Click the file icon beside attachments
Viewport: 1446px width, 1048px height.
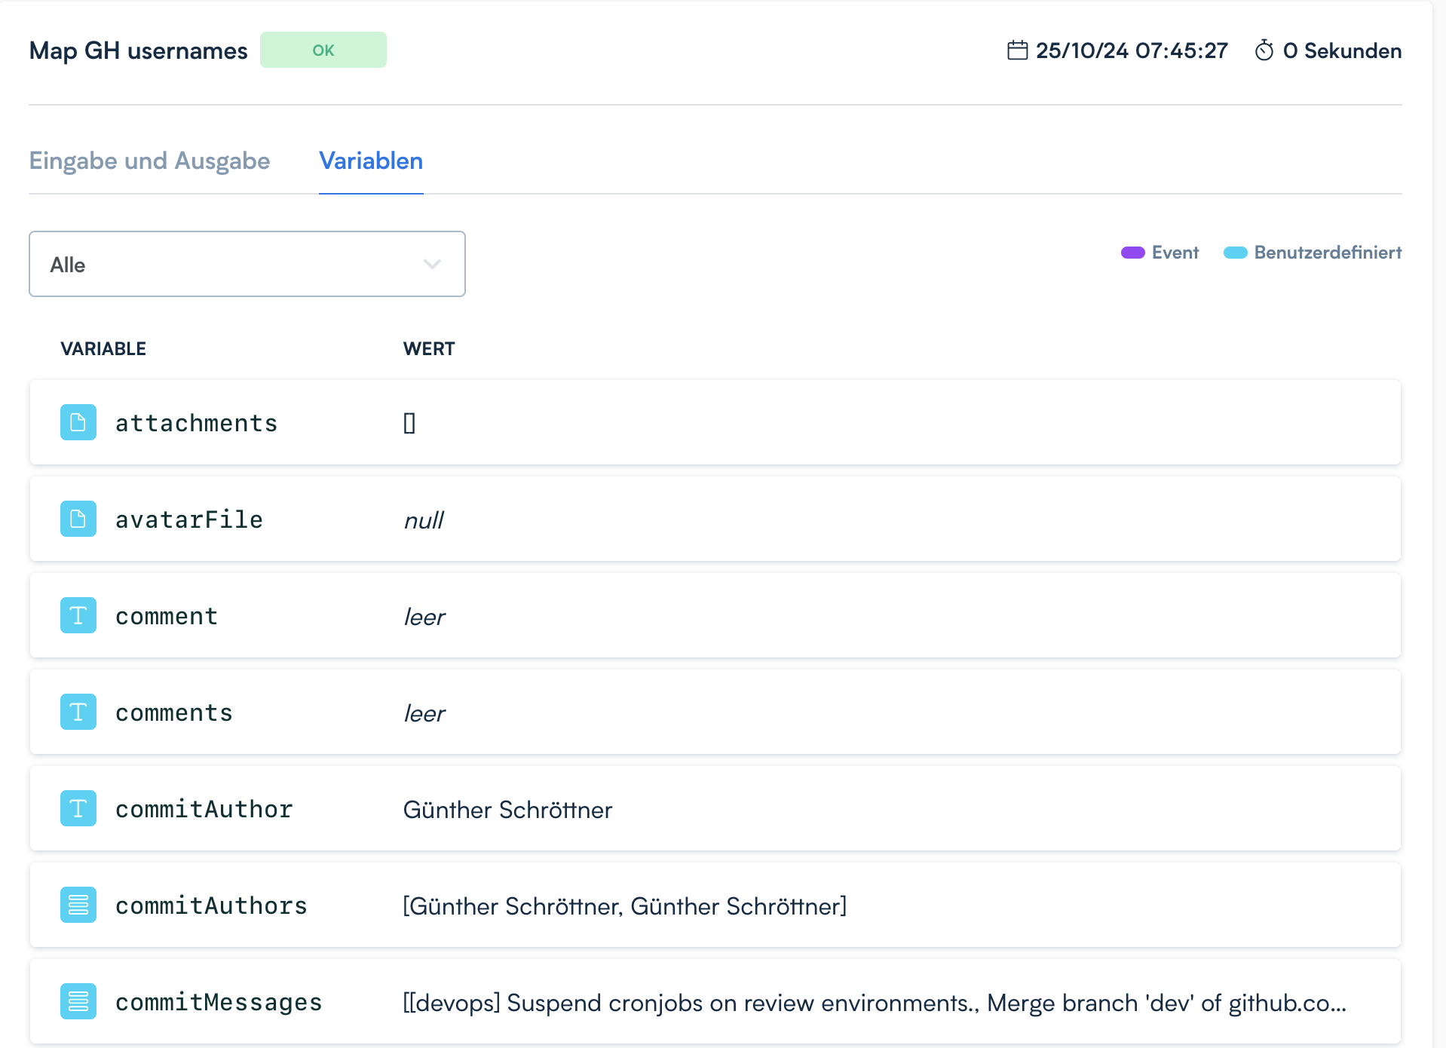[x=78, y=422]
